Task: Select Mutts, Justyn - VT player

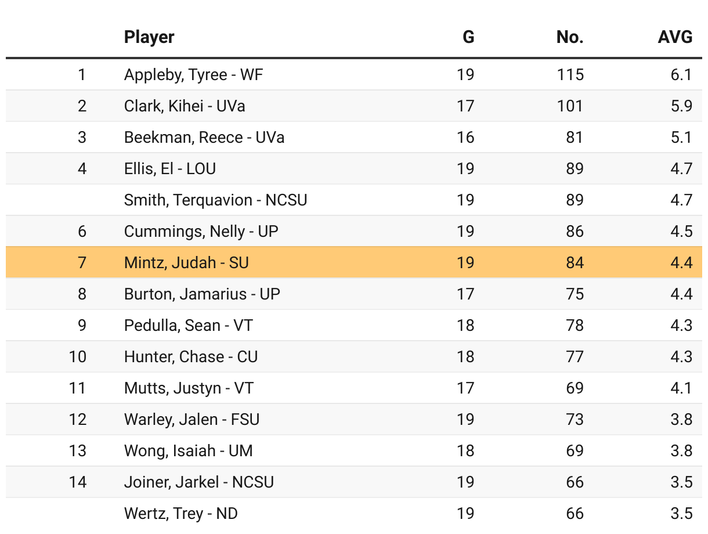Action: pos(189,388)
